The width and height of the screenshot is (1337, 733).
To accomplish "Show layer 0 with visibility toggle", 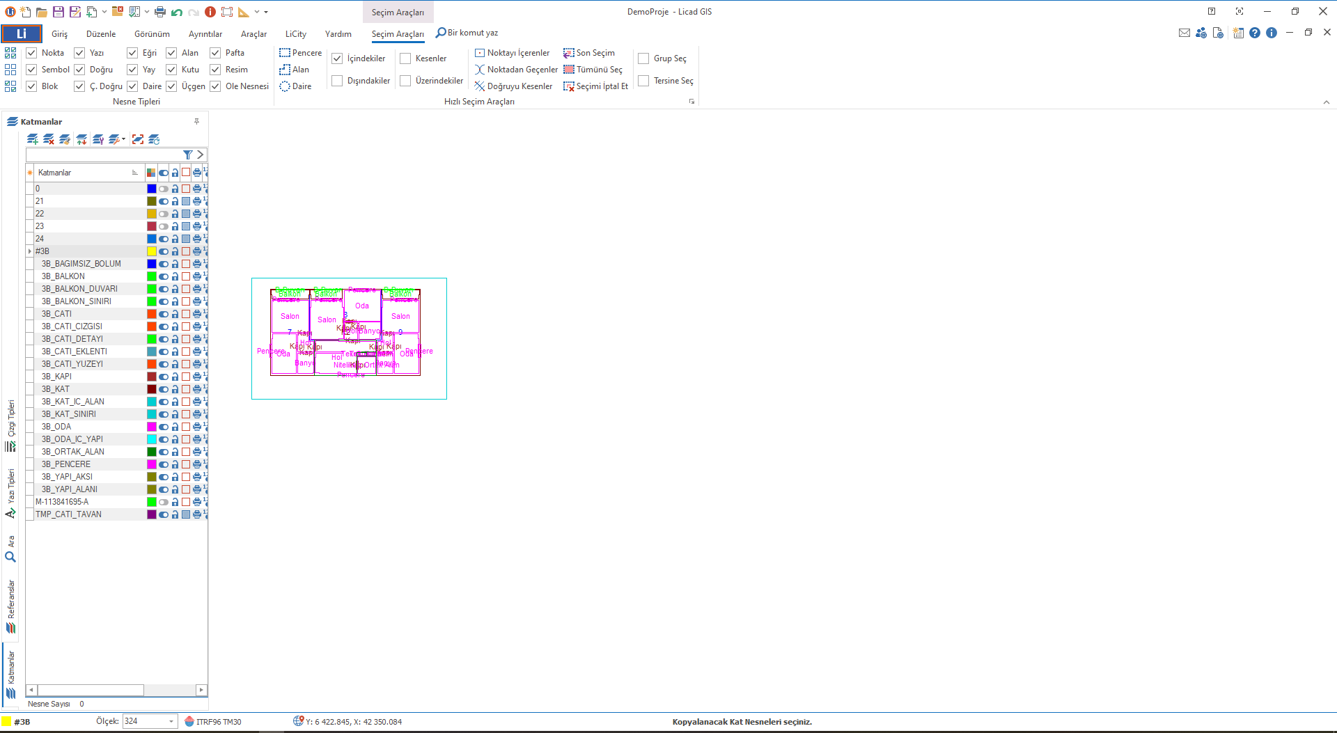I will tap(164, 189).
